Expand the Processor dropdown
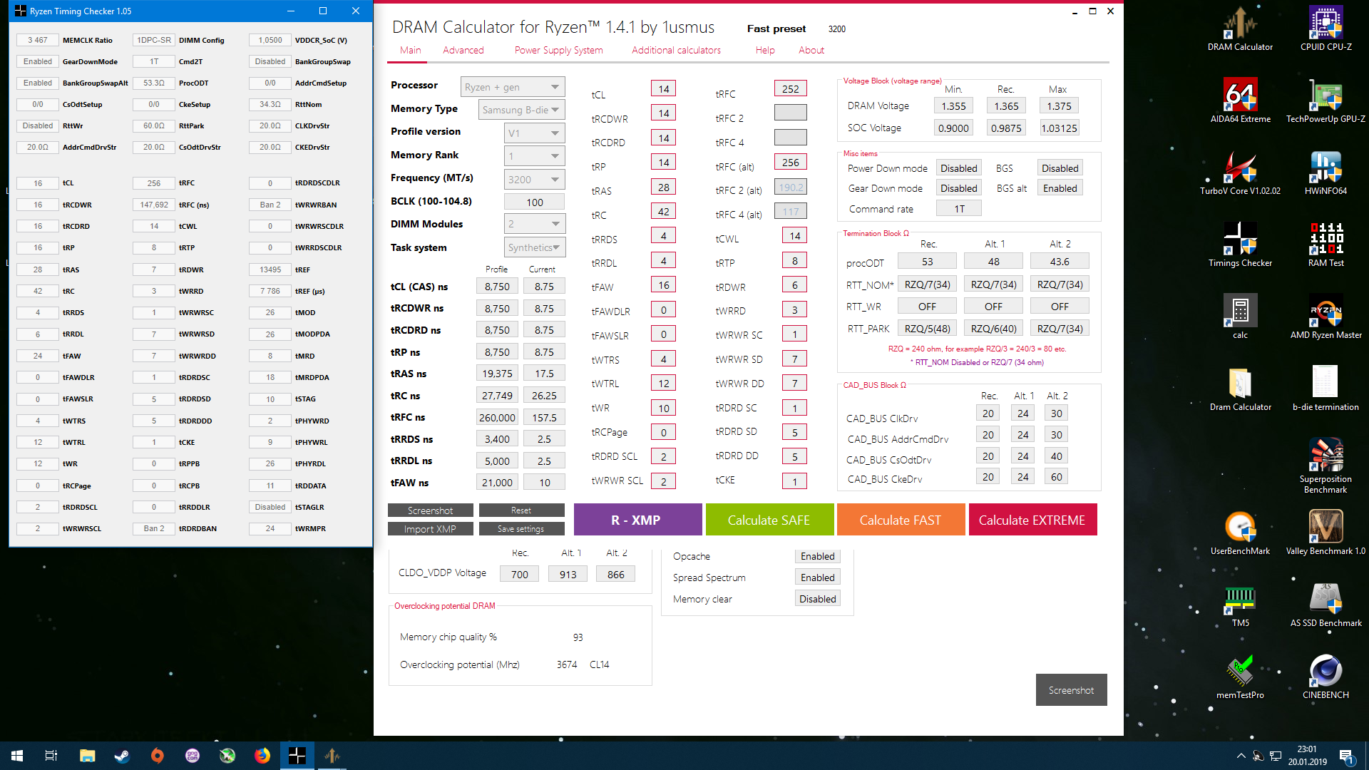The width and height of the screenshot is (1369, 770). (513, 87)
